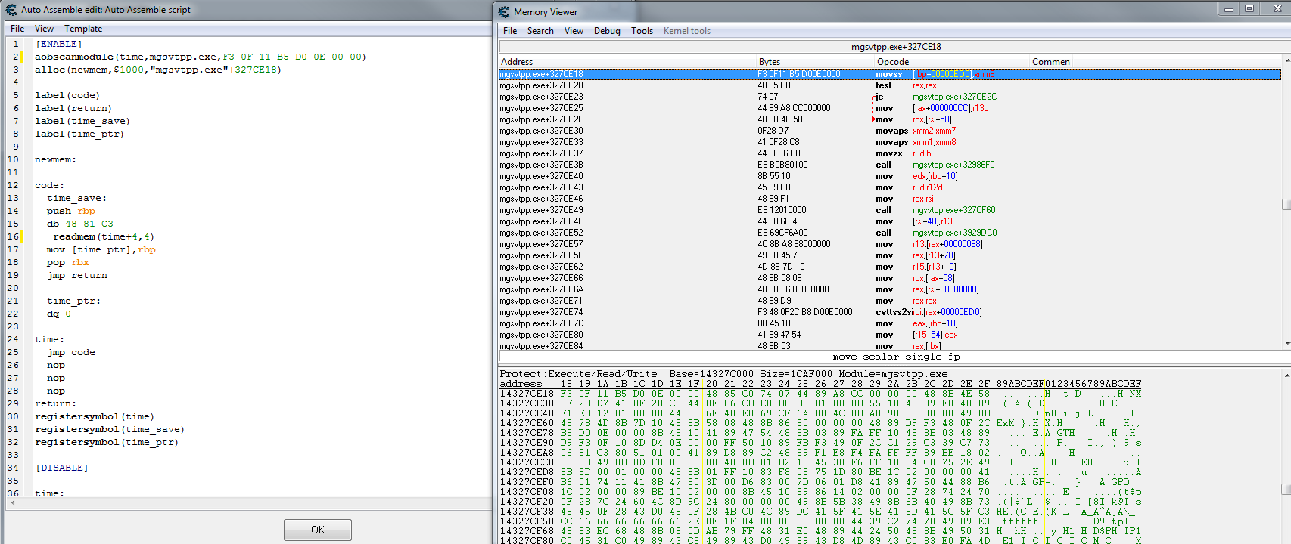Click hex dump row address 14327CE18
The height and width of the screenshot is (544, 1291).
pos(527,394)
